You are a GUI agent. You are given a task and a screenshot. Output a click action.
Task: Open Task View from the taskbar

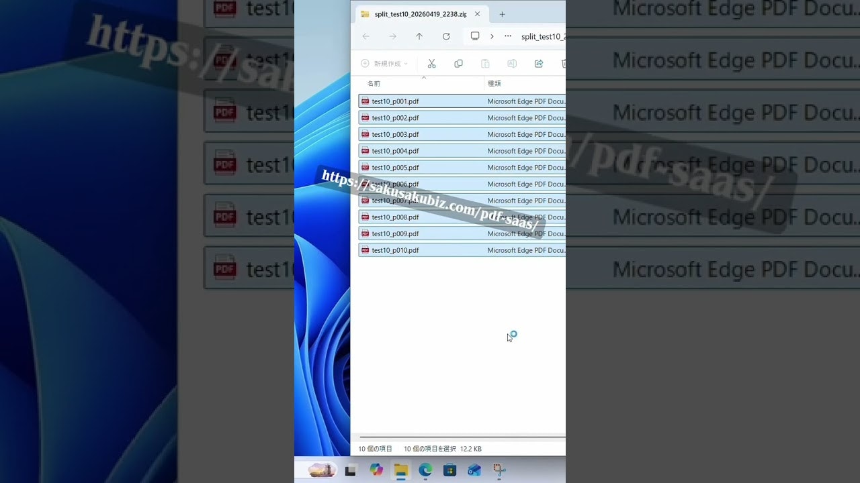pos(350,471)
